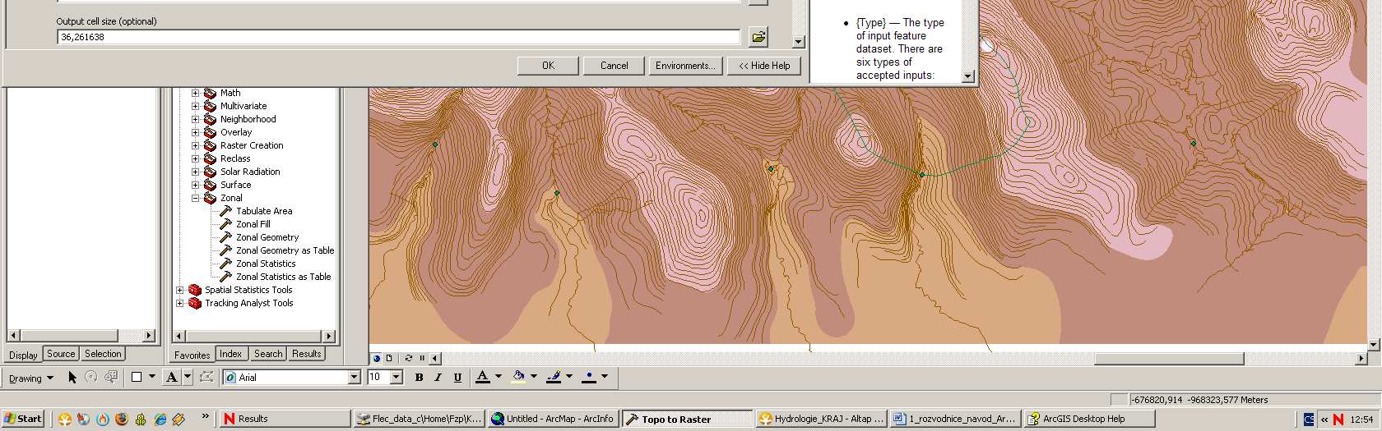Open the Drawing menu dropdown

31,378
